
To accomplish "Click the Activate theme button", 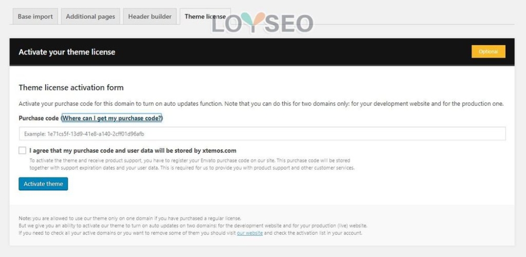I will pos(43,184).
